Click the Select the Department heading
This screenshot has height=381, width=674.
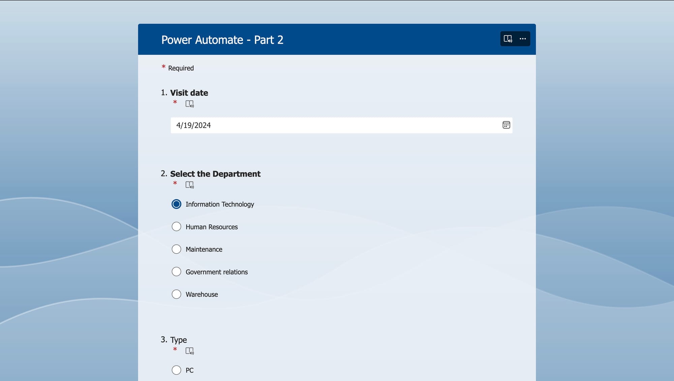(x=215, y=174)
